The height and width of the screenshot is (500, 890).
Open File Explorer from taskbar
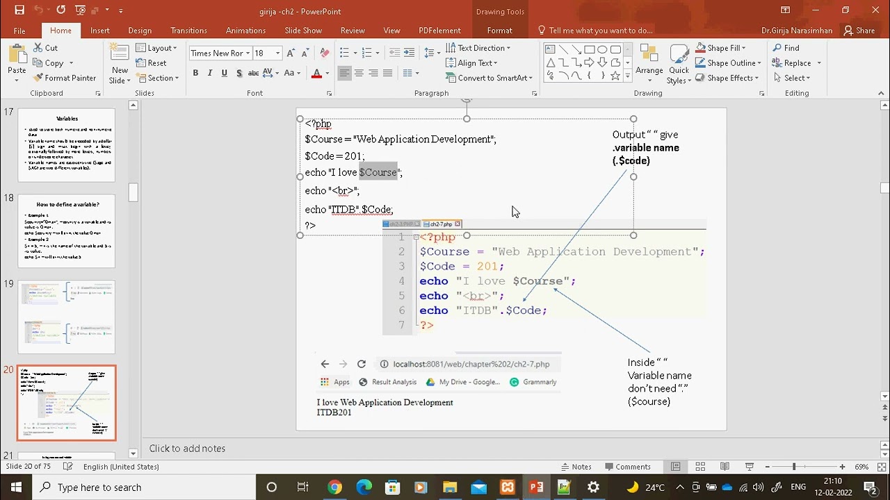tap(449, 487)
